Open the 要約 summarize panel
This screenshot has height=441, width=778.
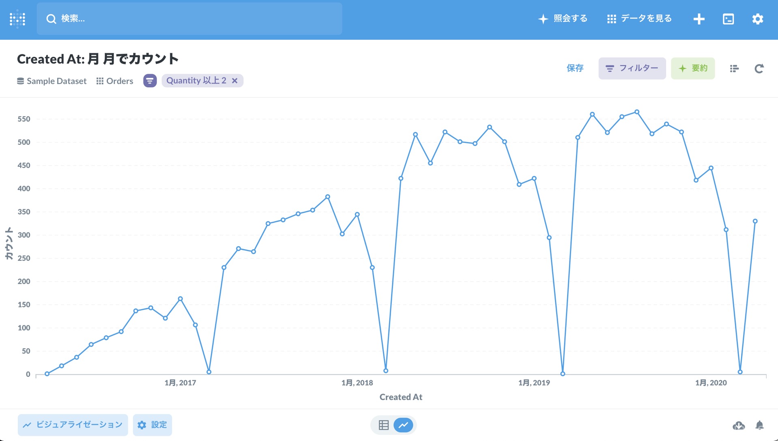click(692, 68)
